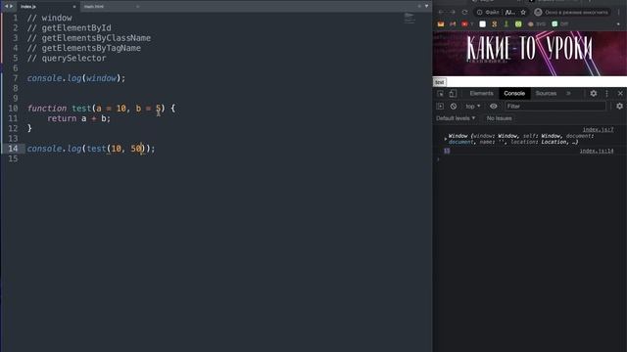Expand the hidden bookmarks overflow arrow
The width and height of the screenshot is (627, 352).
[618, 23]
